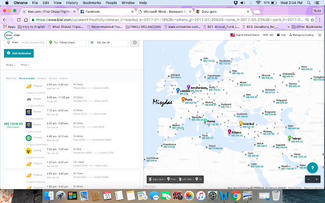Switch to the Microsoft Word - Backpack tab
This screenshot has height=203, width=325.
tap(165, 12)
